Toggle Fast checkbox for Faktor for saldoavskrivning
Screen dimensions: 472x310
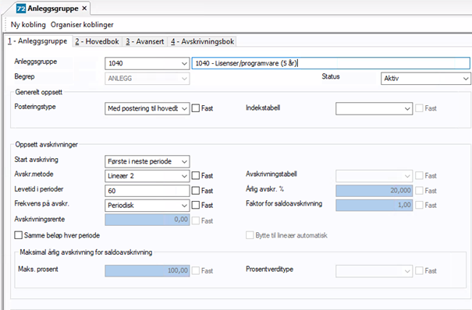coord(419,205)
